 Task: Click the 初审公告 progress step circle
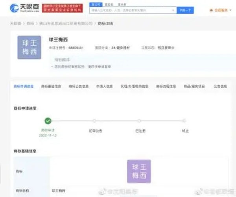pyautogui.click(x=94, y=121)
